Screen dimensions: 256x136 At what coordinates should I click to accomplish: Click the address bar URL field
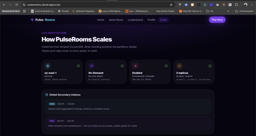98,5
